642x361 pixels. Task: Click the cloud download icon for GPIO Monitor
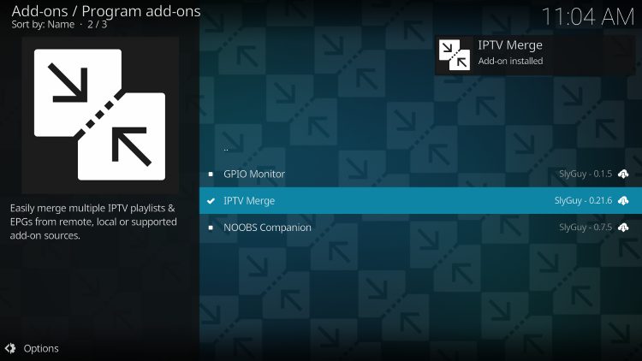click(623, 174)
